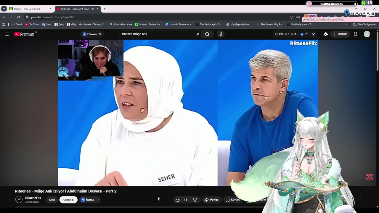Open the Tüm Yer İşaretleri folder

[x=364, y=25]
